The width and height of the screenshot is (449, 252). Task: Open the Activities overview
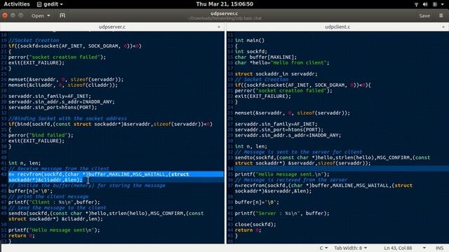tap(17, 4)
